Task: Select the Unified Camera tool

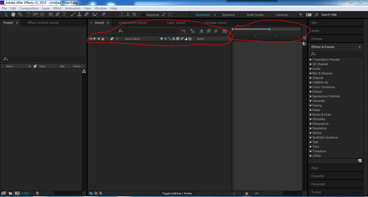Action: (x=35, y=14)
